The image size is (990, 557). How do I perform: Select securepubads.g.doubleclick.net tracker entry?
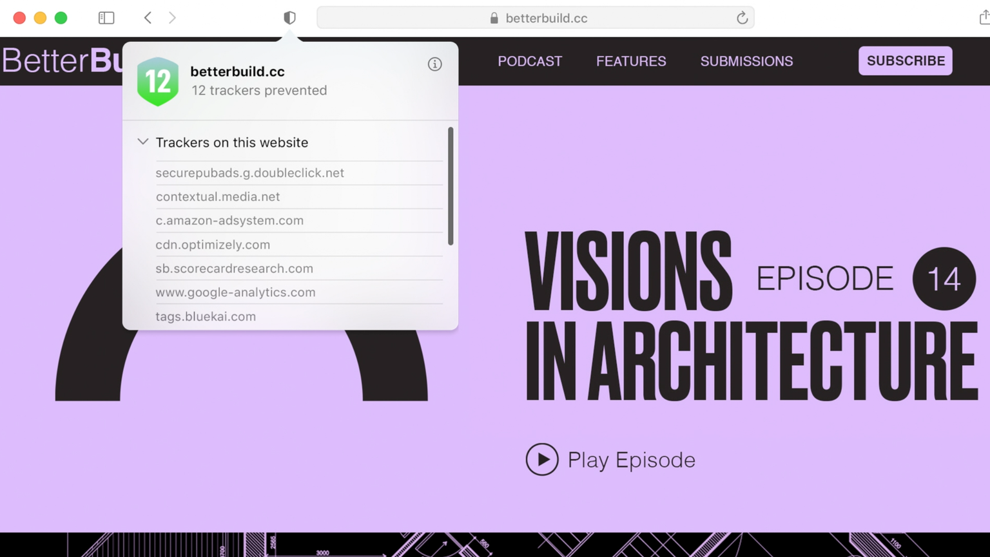[x=249, y=173]
